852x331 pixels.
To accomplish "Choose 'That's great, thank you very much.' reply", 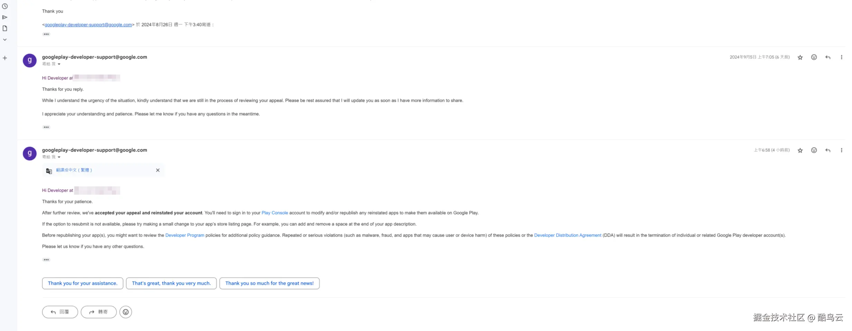I will coord(171,283).
